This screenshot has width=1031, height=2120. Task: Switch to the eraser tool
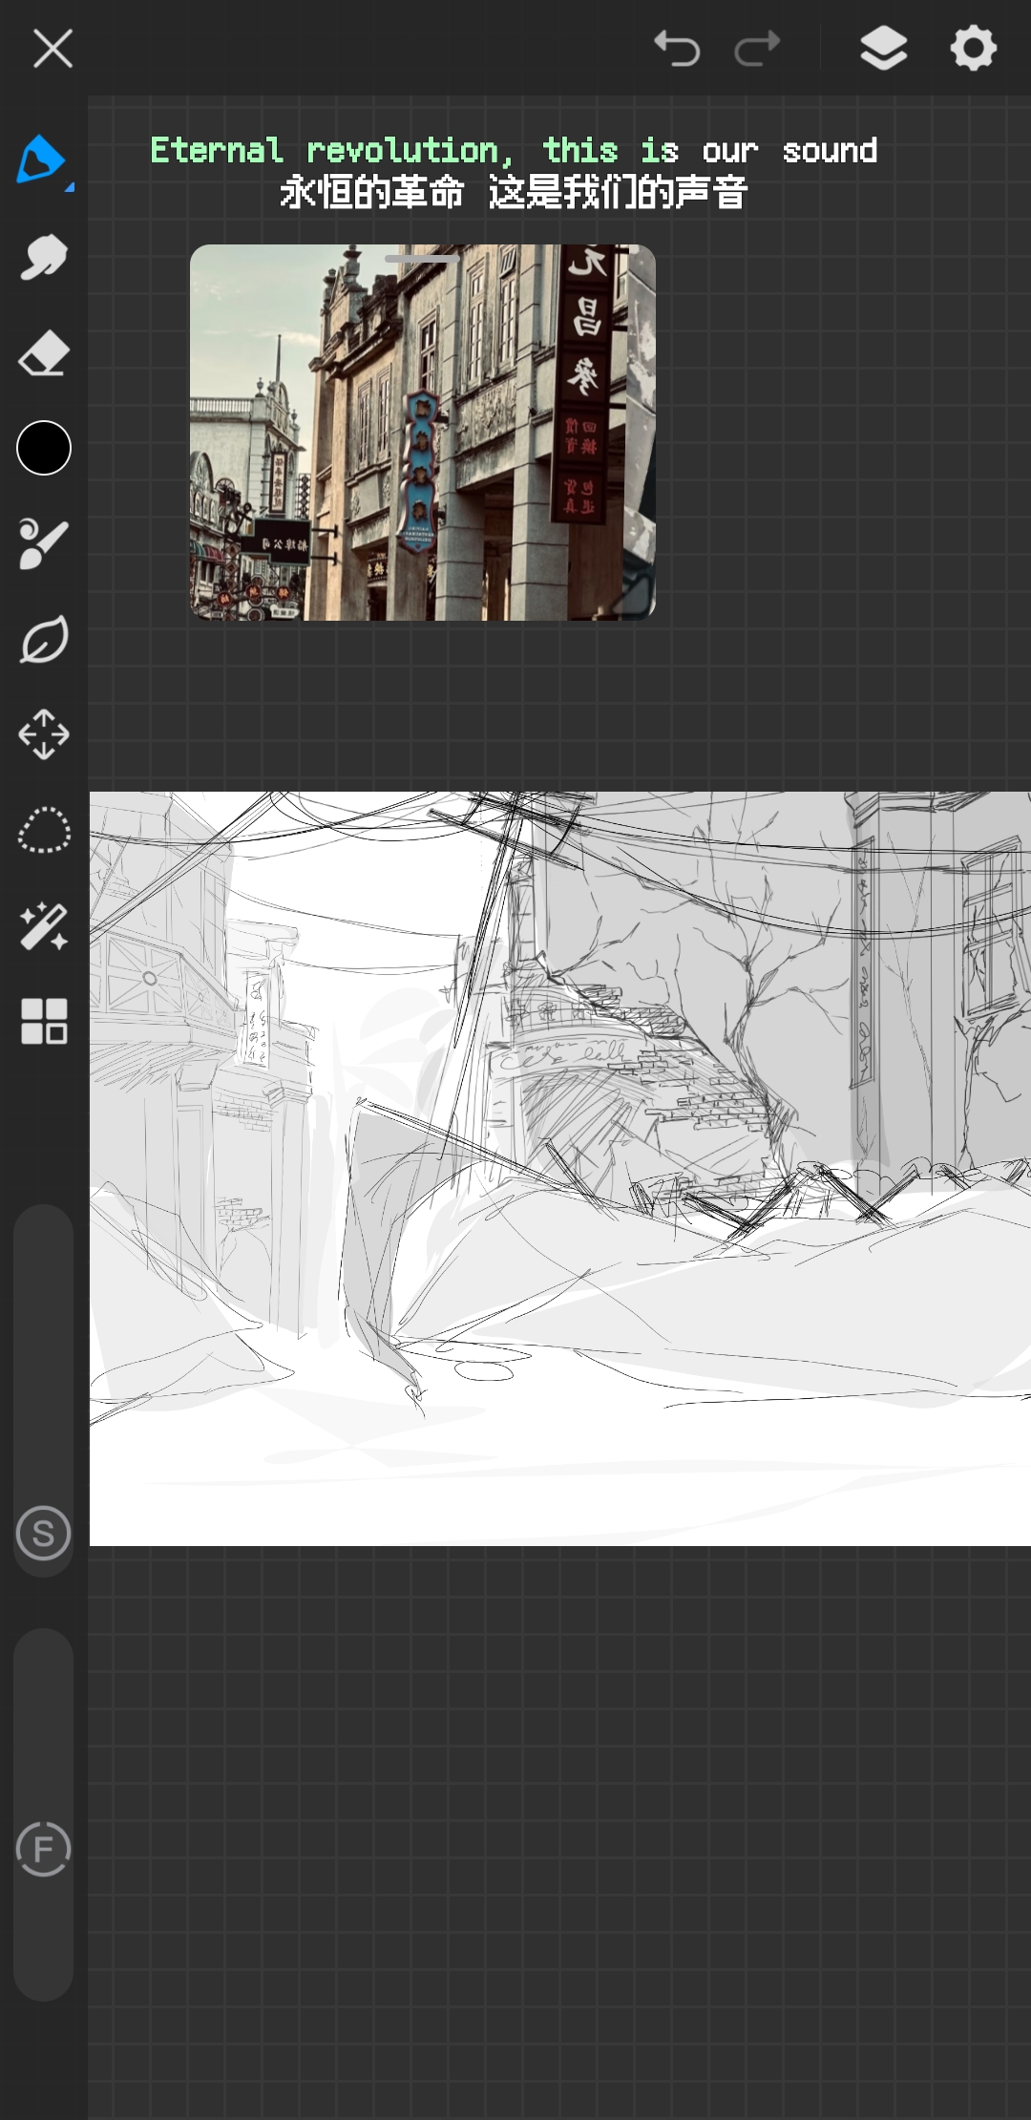tap(43, 353)
